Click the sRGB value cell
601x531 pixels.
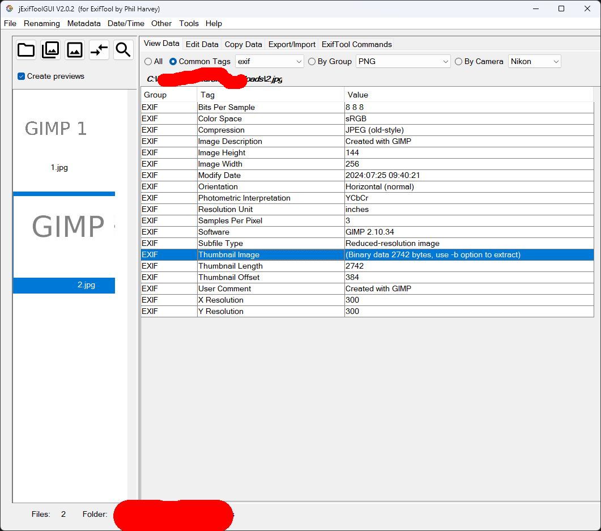point(469,119)
